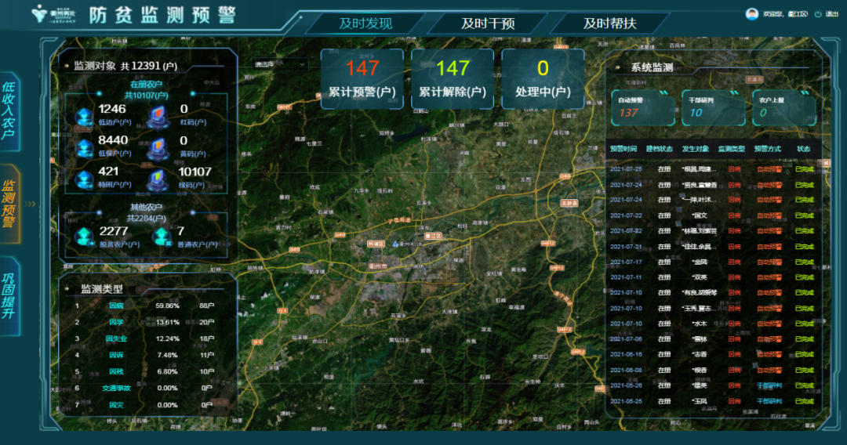Select 因失业 in the 监测类型 list

pyautogui.click(x=116, y=338)
